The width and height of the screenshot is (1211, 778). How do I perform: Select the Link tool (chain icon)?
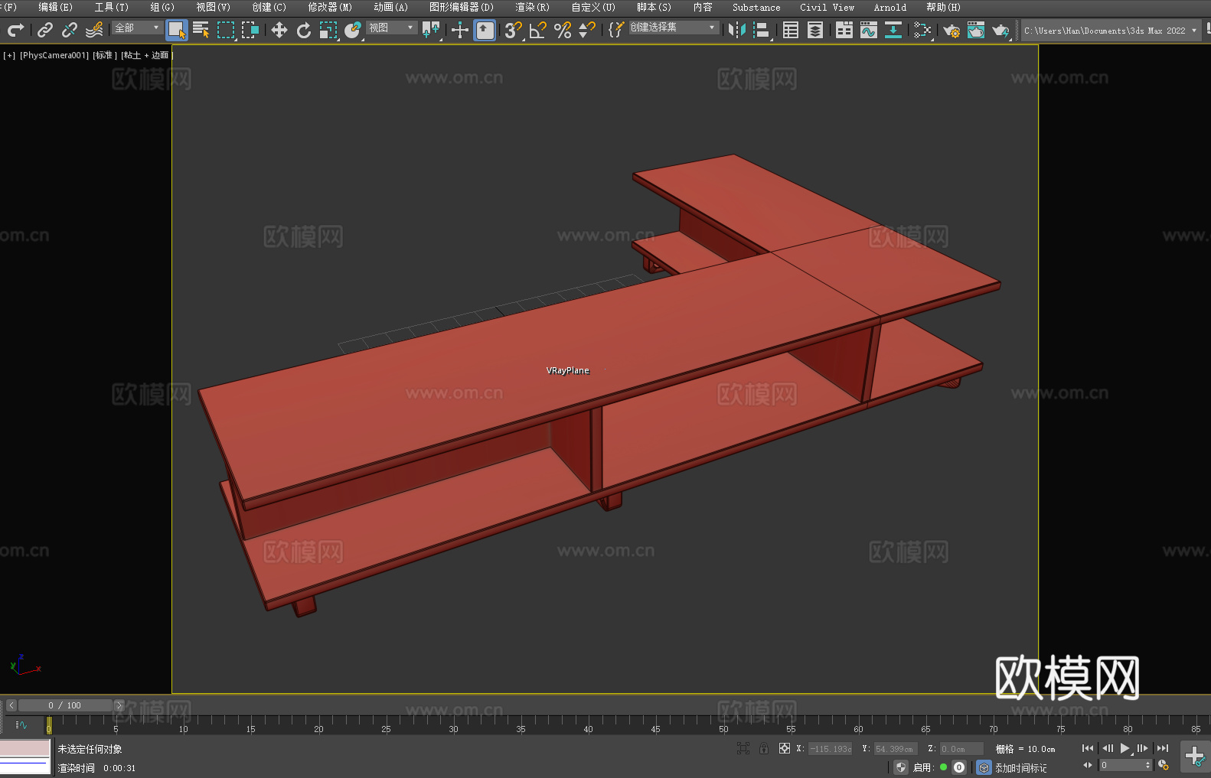pos(45,30)
